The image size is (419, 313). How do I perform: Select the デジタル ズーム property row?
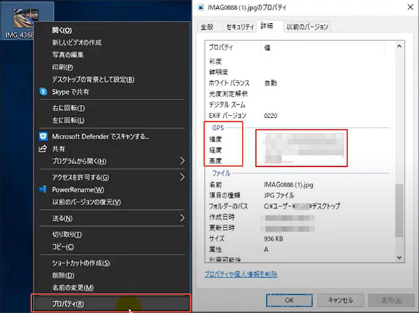[299, 104]
